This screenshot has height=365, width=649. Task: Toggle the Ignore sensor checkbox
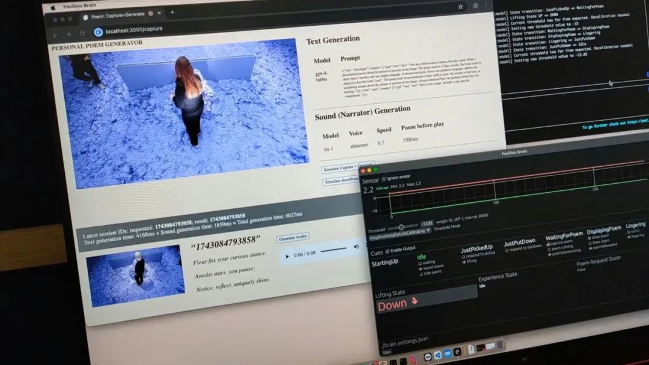pos(383,178)
